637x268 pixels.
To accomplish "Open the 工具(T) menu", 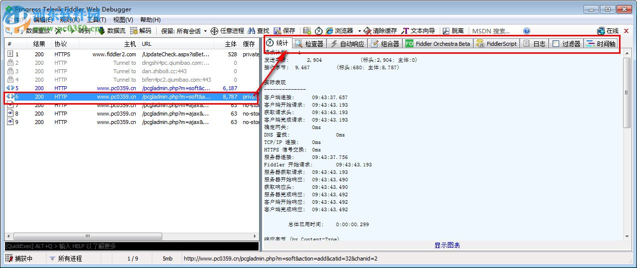I will tap(96, 20).
